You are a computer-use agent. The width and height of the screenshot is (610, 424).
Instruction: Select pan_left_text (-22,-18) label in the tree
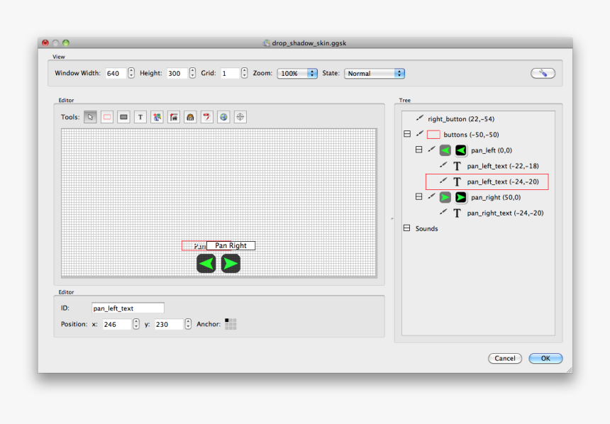(x=503, y=166)
